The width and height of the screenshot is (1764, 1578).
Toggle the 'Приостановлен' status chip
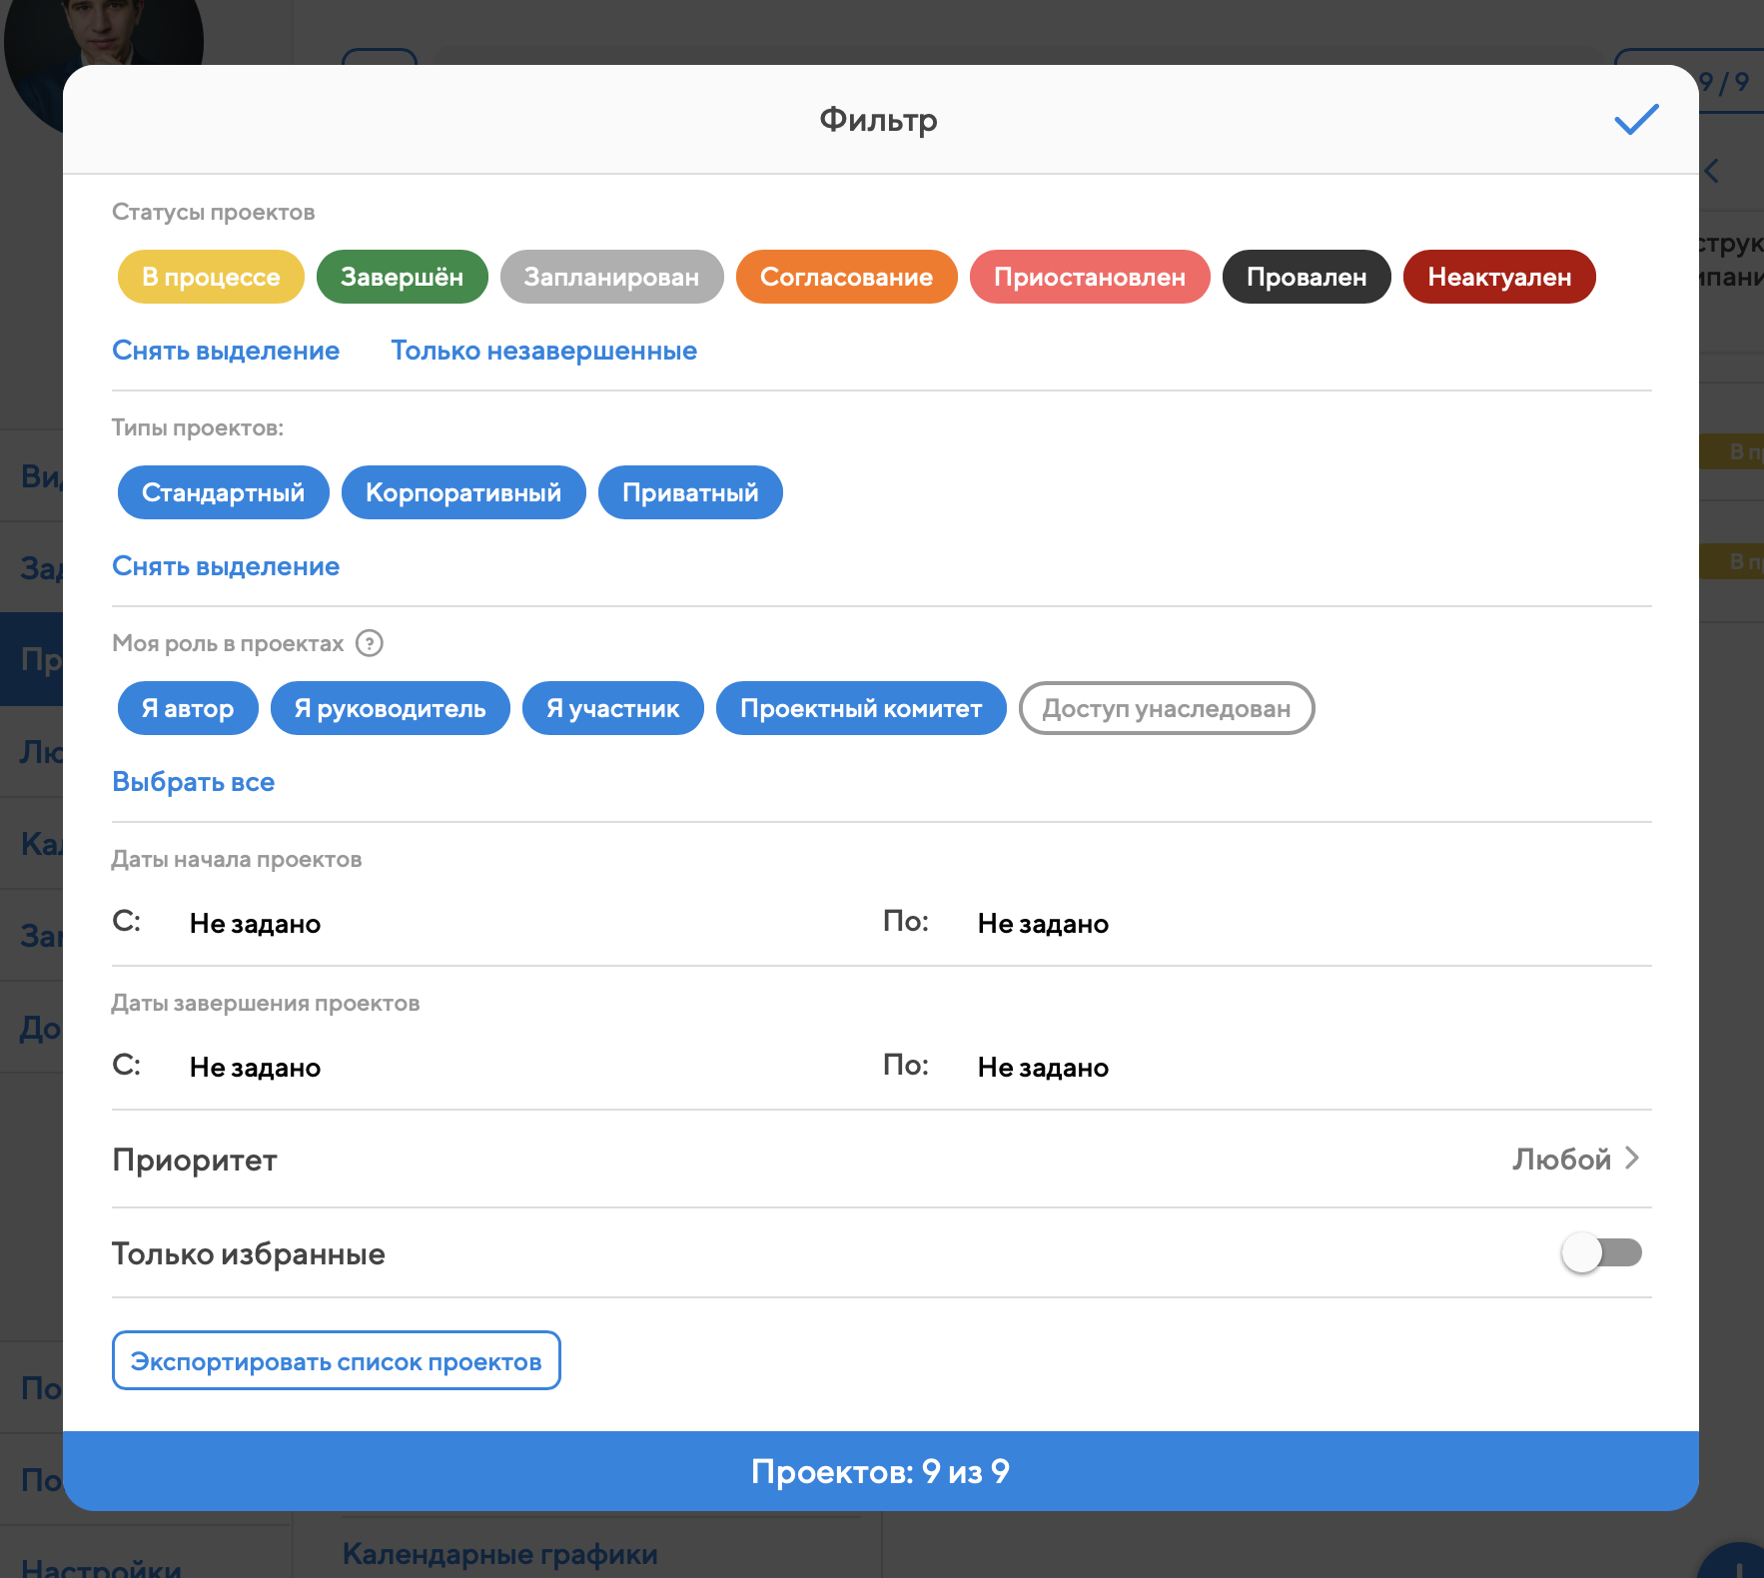click(1089, 277)
